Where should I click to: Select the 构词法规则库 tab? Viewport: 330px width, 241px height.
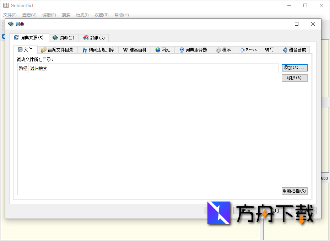100,50
